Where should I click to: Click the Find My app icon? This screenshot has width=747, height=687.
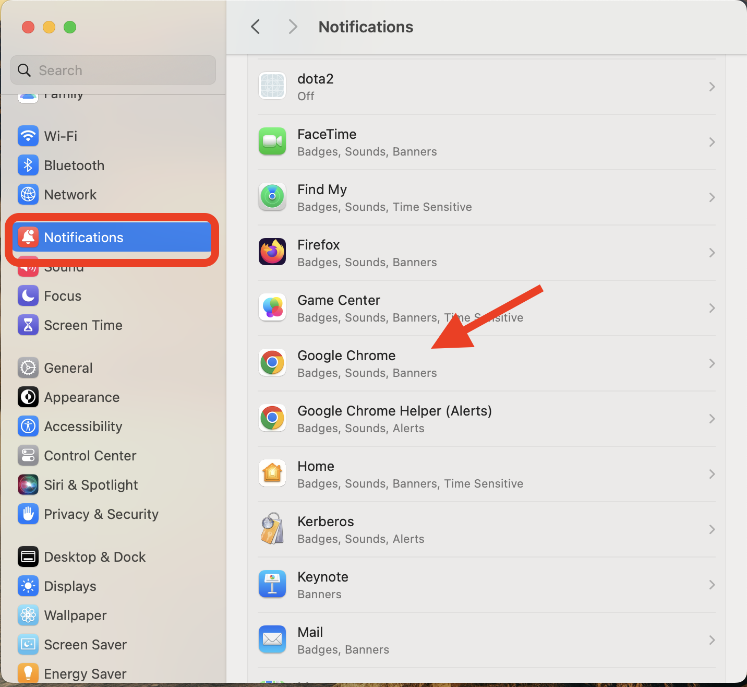pos(272,196)
